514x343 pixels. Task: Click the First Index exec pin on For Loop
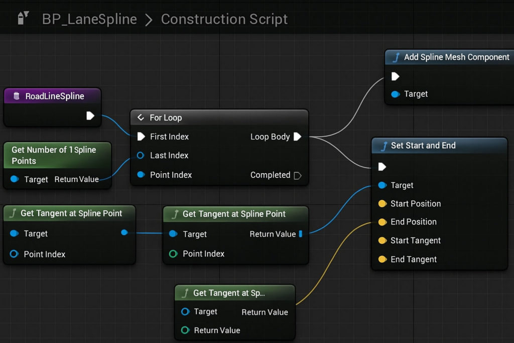[x=141, y=137]
